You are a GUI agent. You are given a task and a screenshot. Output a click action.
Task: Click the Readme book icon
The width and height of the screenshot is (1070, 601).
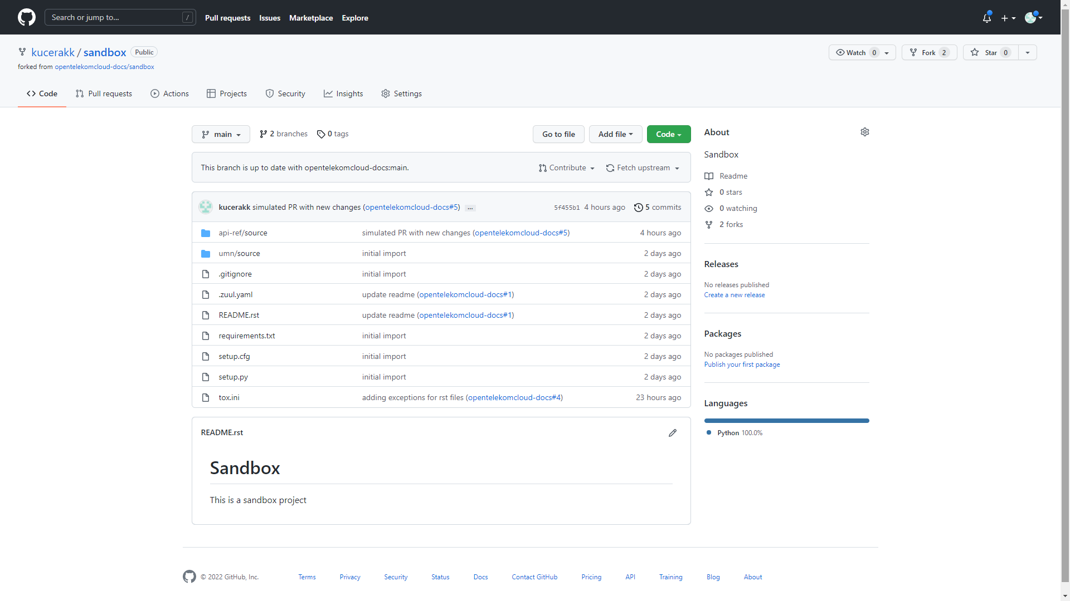pyautogui.click(x=709, y=176)
